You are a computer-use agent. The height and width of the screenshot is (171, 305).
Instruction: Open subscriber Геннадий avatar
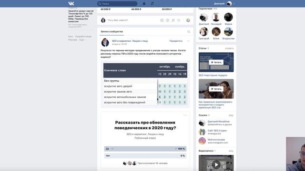pyautogui.click(x=216, y=17)
